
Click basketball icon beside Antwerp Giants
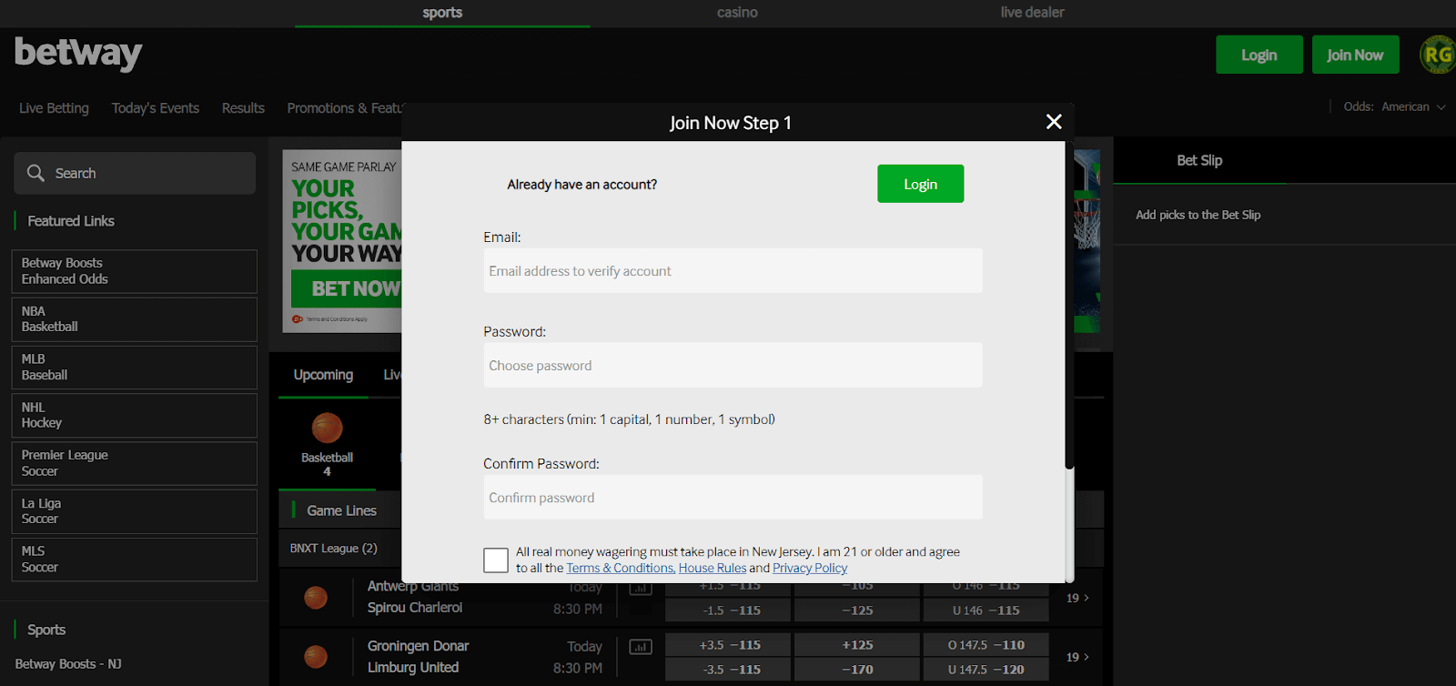[x=316, y=598]
